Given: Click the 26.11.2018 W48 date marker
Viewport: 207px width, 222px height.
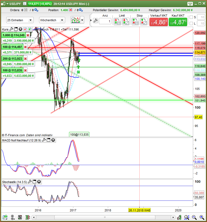Looking at the screenshot, I should [x=139, y=210].
